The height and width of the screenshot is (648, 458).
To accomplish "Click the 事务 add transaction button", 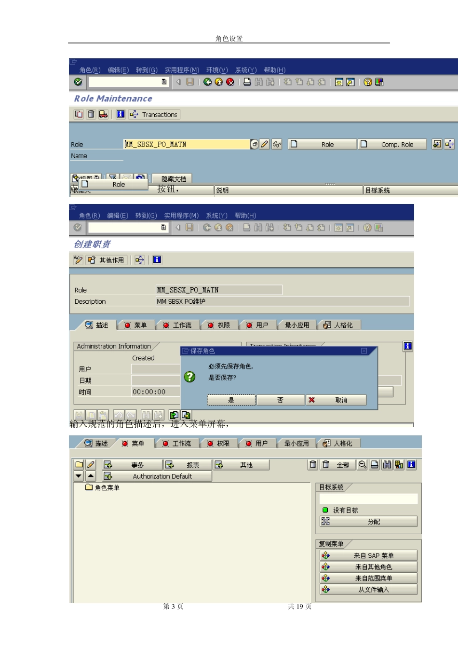I will coord(132,465).
